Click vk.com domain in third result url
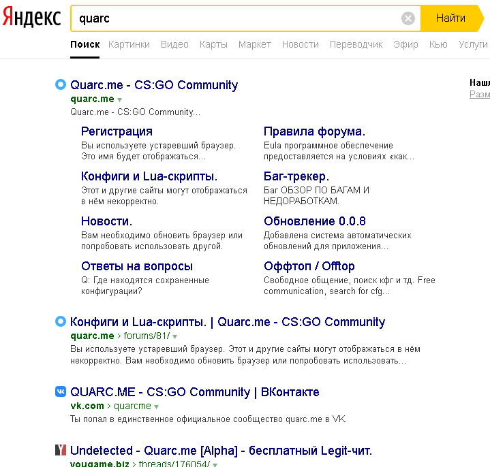490x467 pixels. [x=87, y=406]
